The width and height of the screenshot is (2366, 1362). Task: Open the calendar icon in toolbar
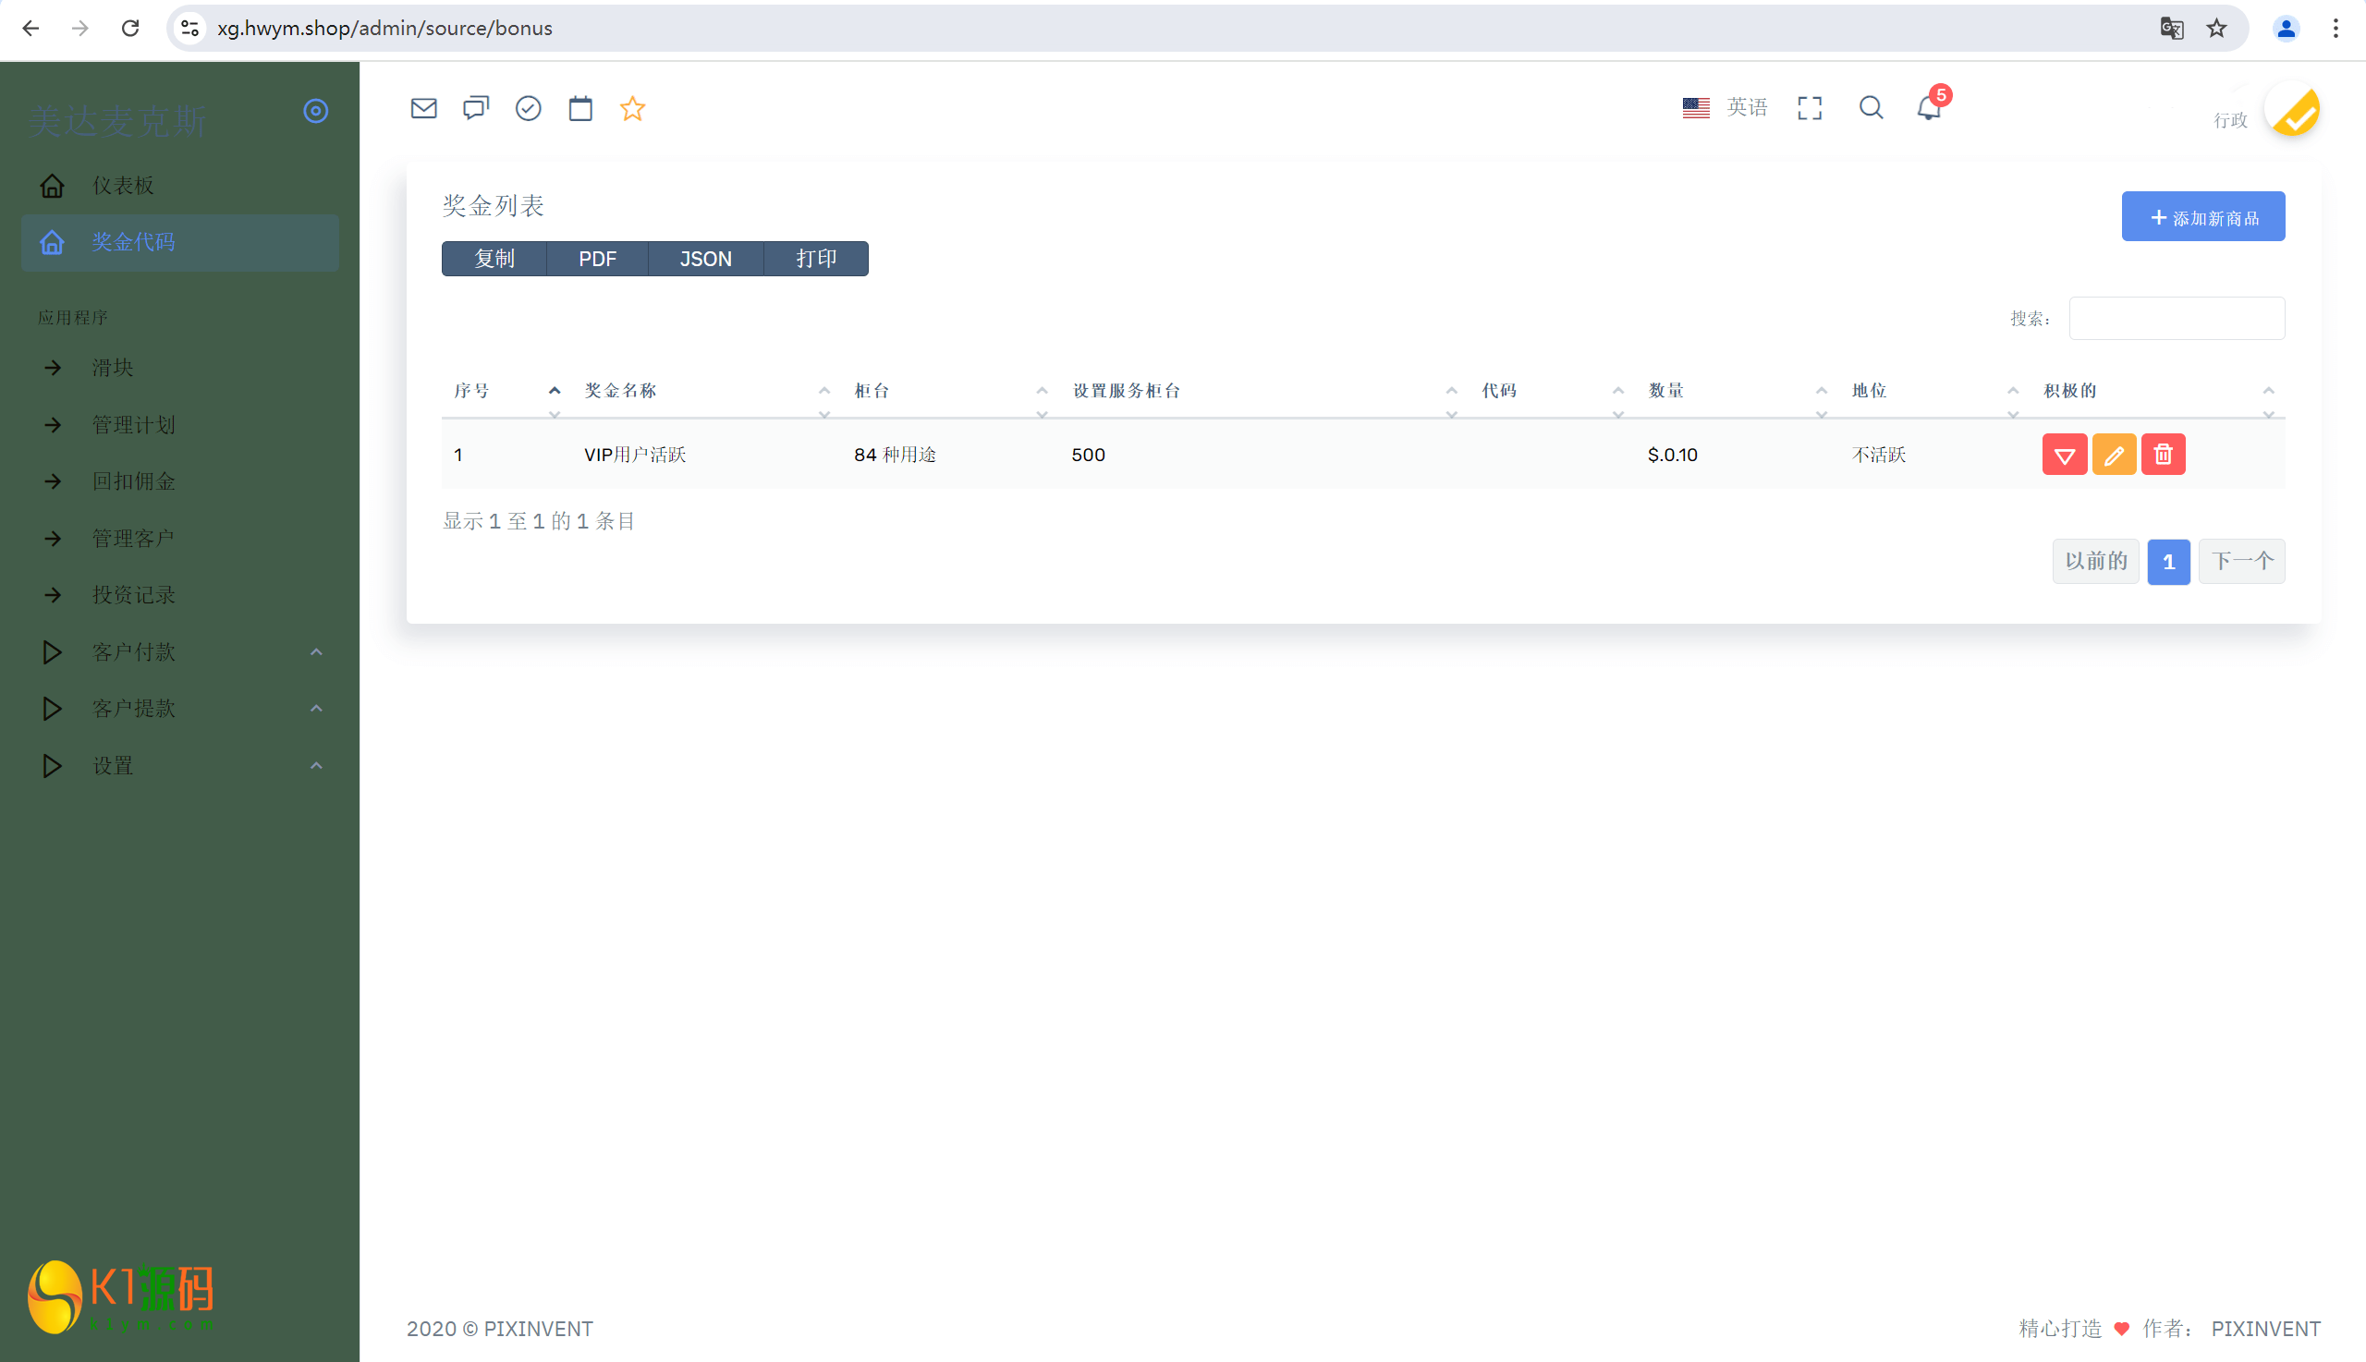click(580, 108)
